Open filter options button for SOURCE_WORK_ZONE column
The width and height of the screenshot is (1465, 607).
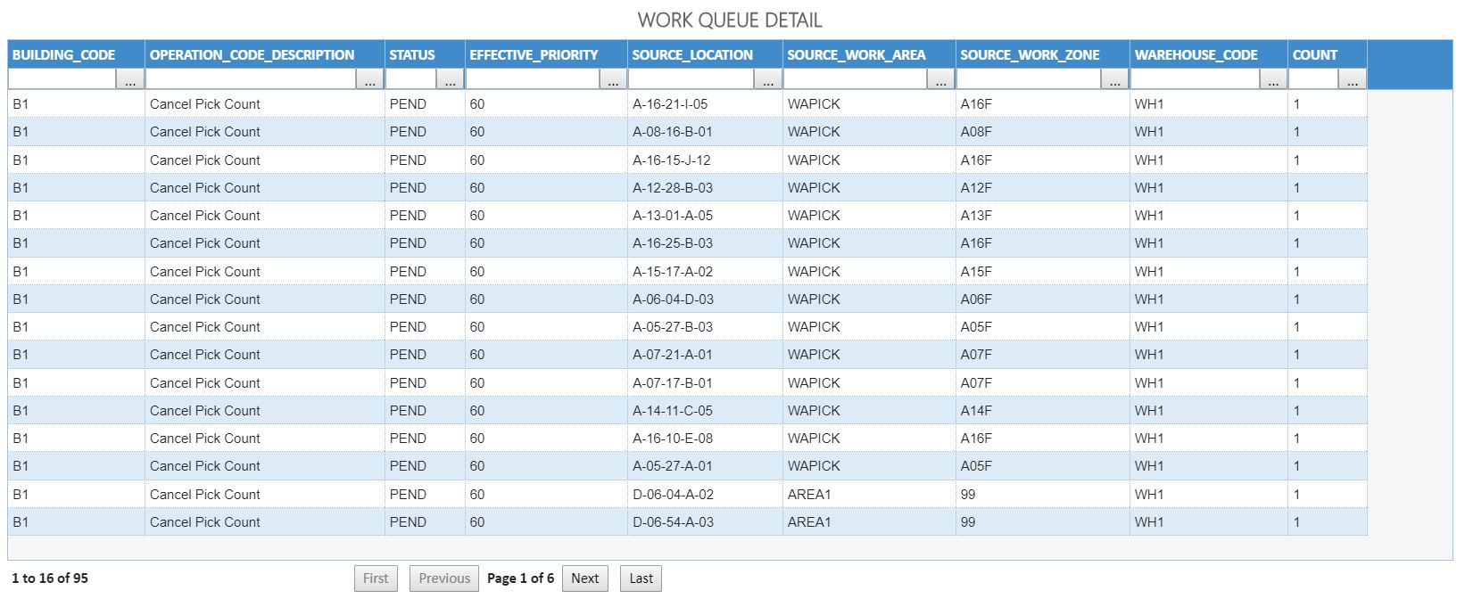pyautogui.click(x=1114, y=80)
